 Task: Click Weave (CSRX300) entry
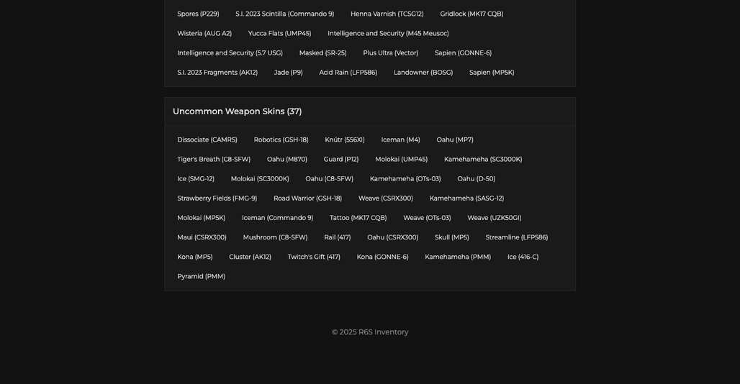(x=386, y=198)
